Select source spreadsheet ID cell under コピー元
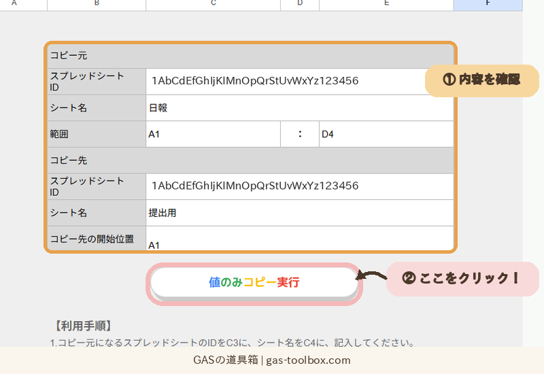The width and height of the screenshot is (544, 374). (299, 82)
